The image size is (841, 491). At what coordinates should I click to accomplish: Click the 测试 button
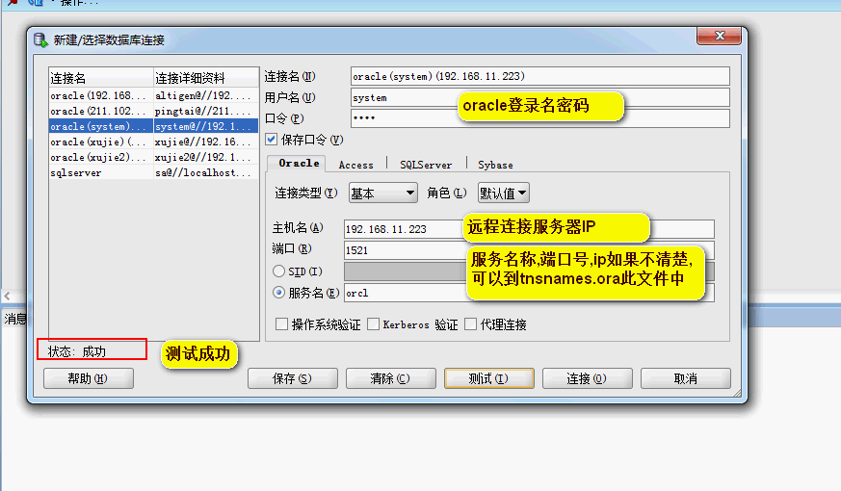pos(489,378)
